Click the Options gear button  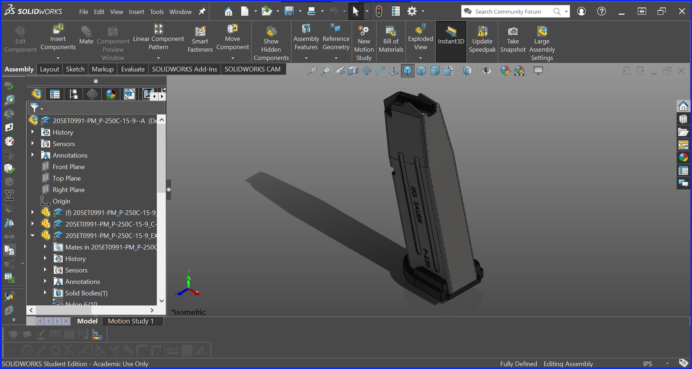pyautogui.click(x=412, y=12)
